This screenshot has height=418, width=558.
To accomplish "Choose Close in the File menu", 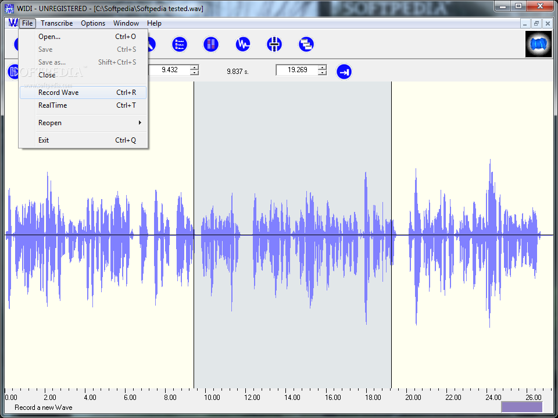I will (x=83, y=75).
